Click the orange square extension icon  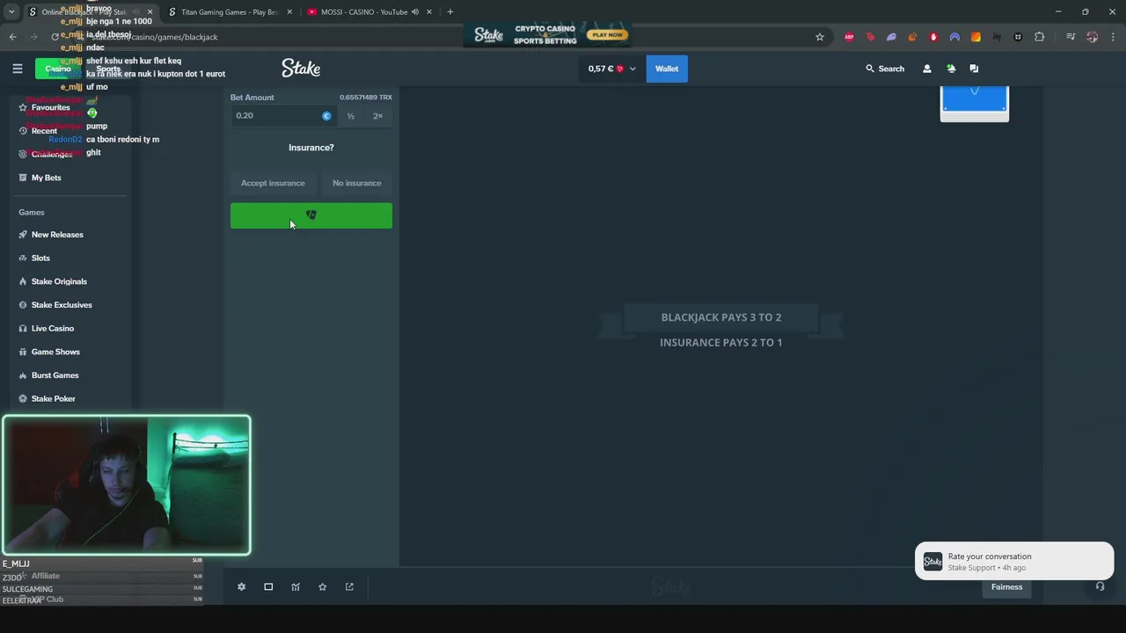(976, 37)
